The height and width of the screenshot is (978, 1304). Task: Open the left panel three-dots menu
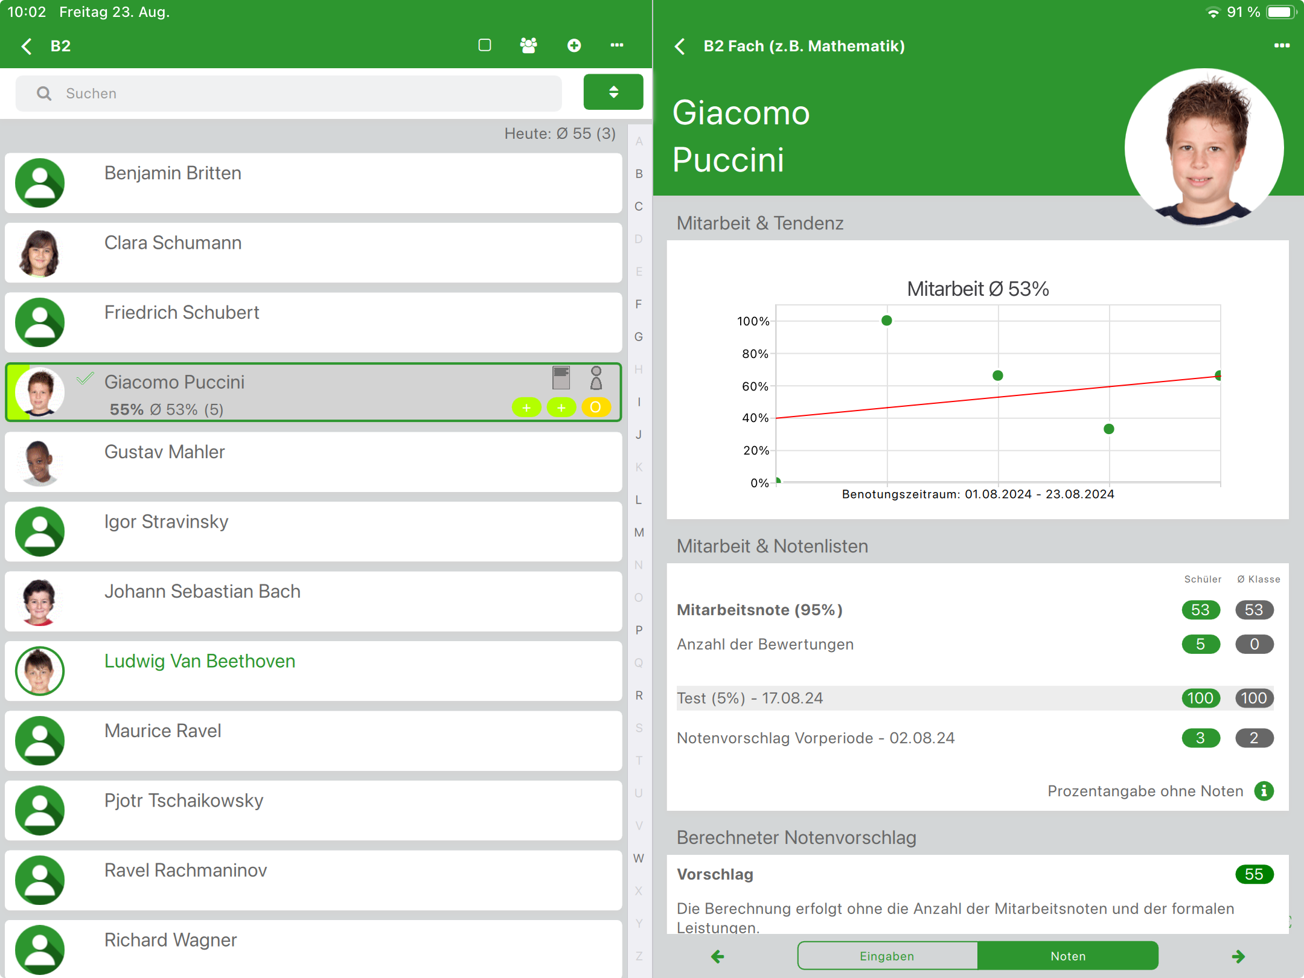(x=616, y=45)
